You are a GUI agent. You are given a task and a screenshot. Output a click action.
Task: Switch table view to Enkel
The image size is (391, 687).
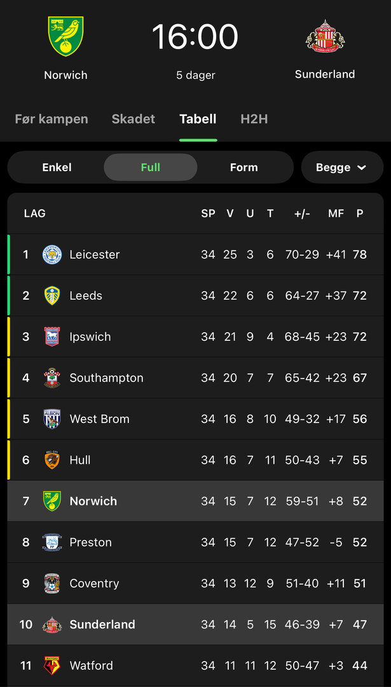point(57,167)
